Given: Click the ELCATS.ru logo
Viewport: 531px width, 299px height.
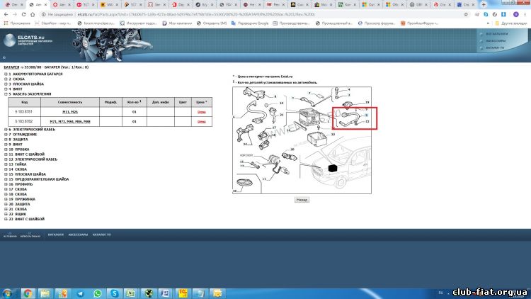Looking at the screenshot, I should click(x=28, y=40).
